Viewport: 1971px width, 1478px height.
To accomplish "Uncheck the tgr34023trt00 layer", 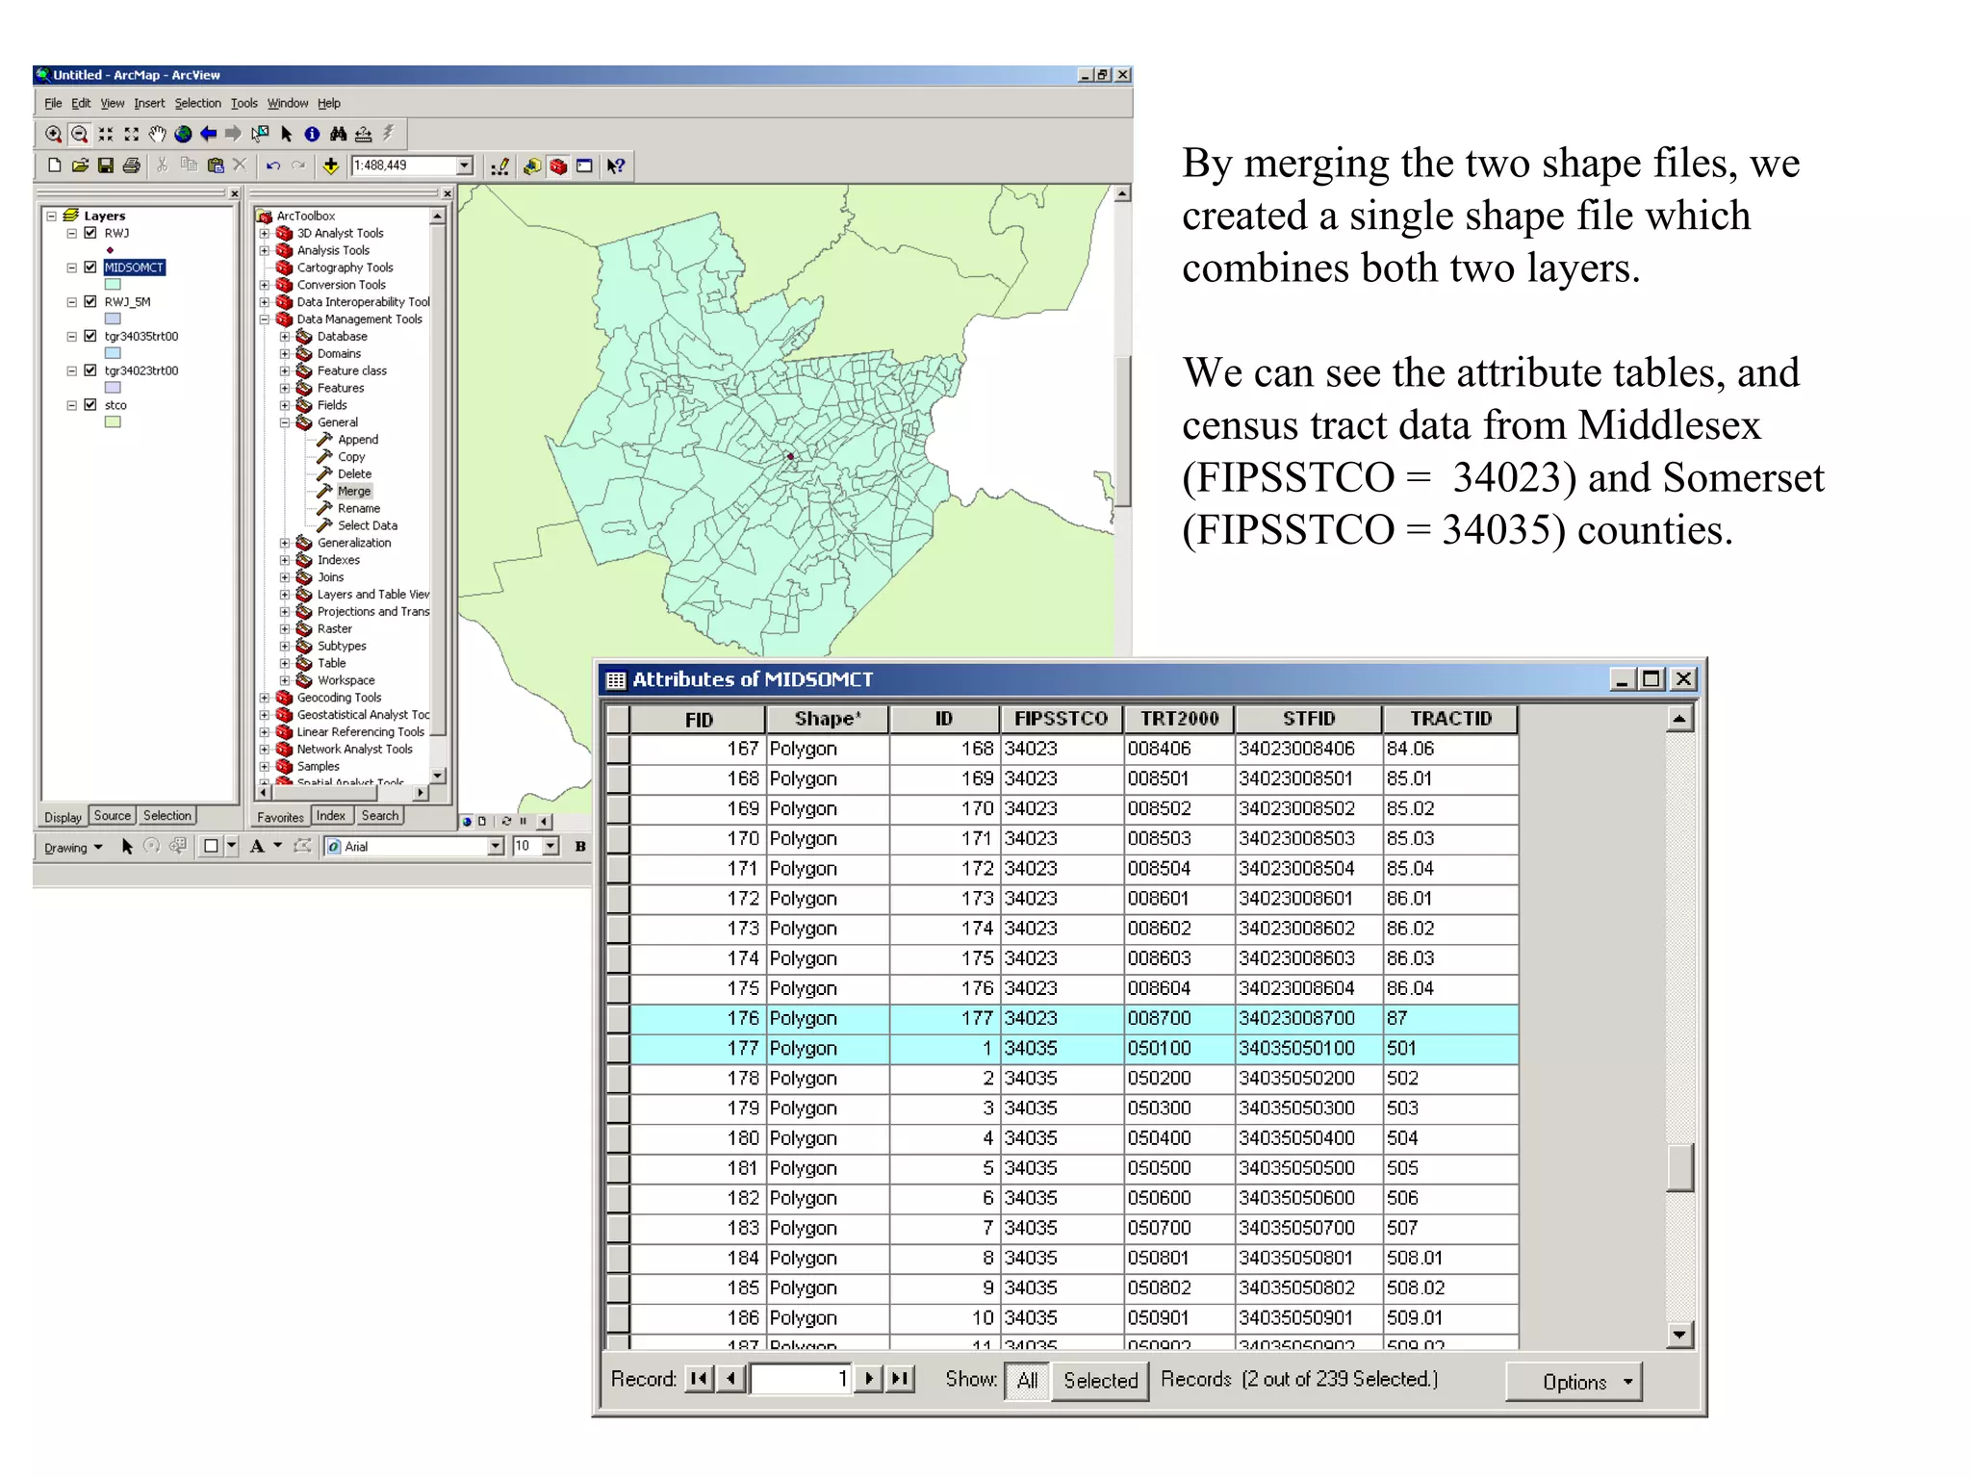I will [x=90, y=370].
